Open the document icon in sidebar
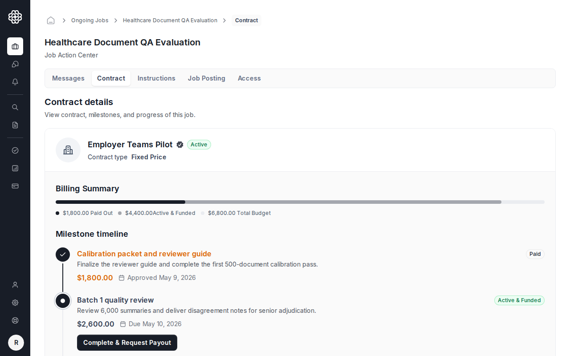 point(15,125)
